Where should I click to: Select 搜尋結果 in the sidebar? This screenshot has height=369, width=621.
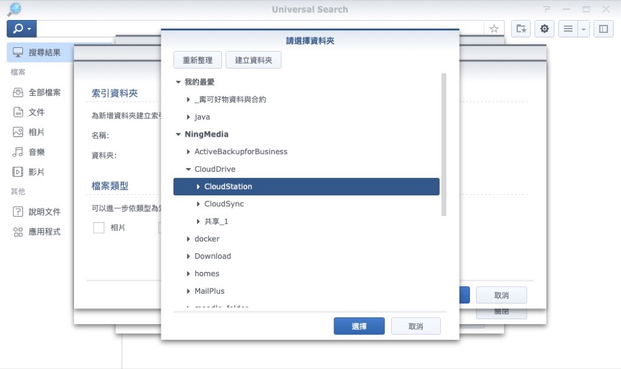coord(41,52)
